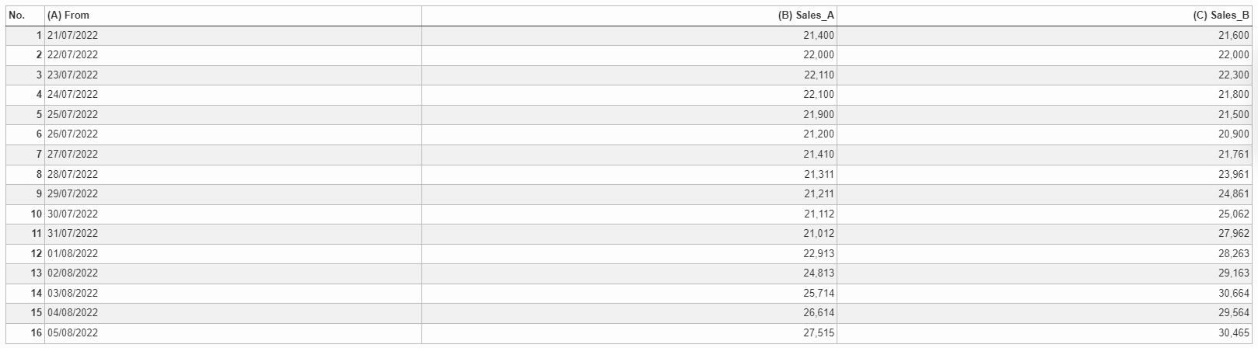Select Sales_B value 30,664
Viewport: 1258px width, 348px height.
(1044, 294)
